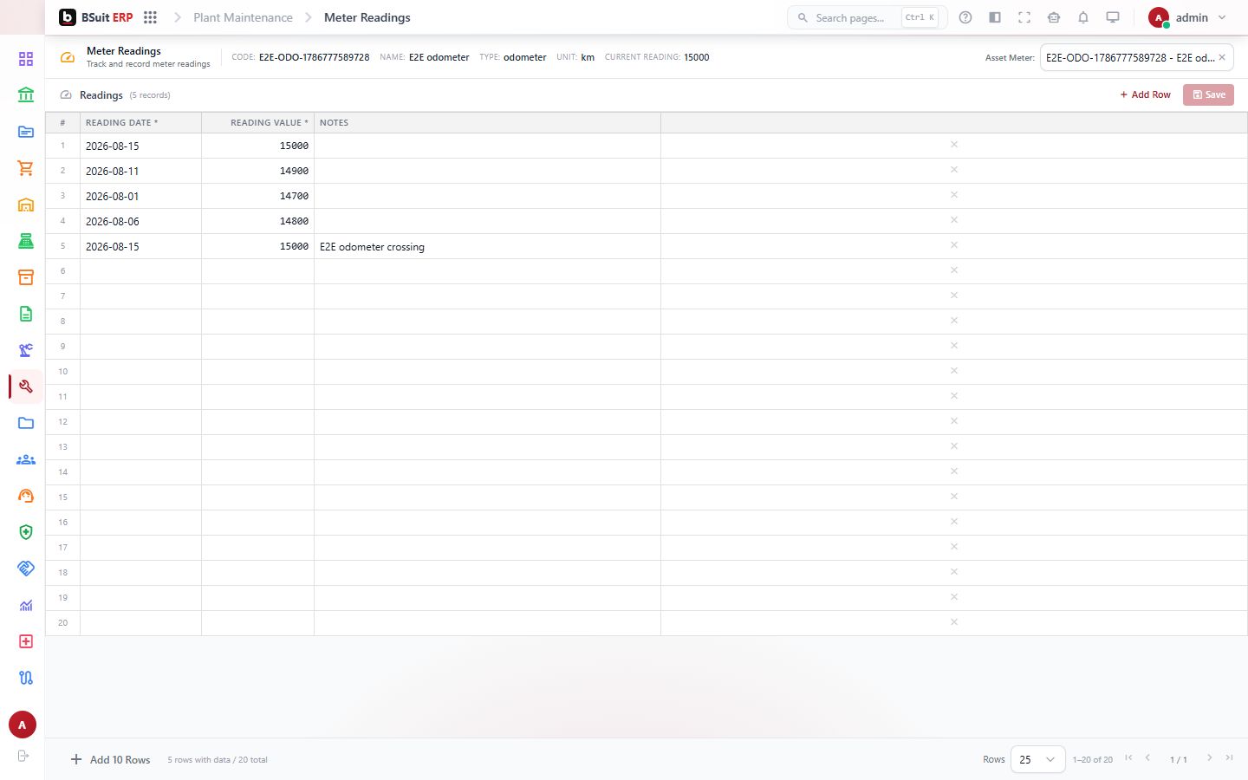This screenshot has height=780, width=1248.
Task: Open the green shield module in sidebar
Action: [26, 532]
